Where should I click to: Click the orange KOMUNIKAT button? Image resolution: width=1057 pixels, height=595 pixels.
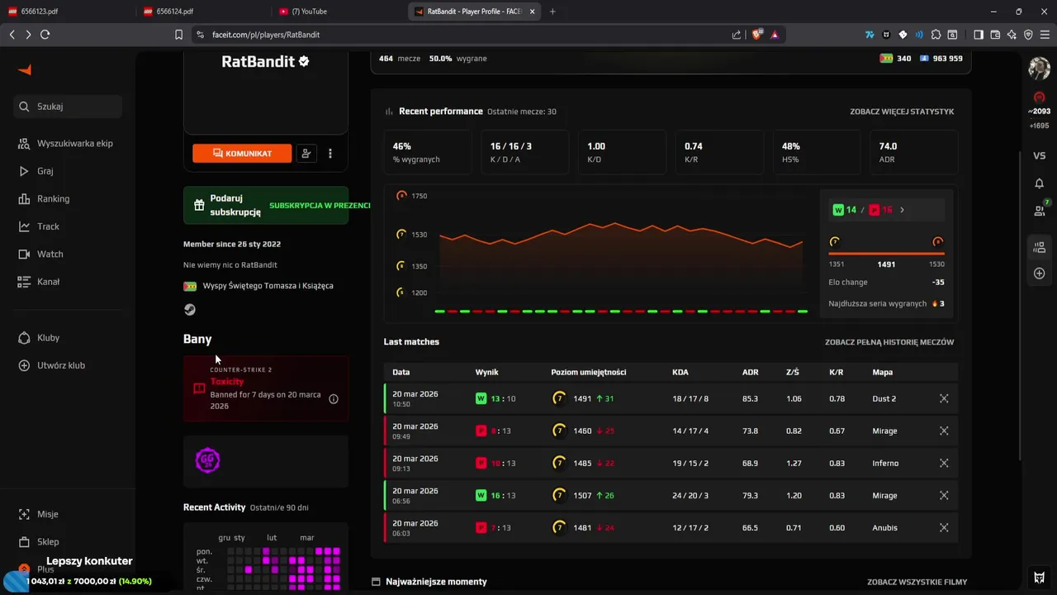click(242, 154)
